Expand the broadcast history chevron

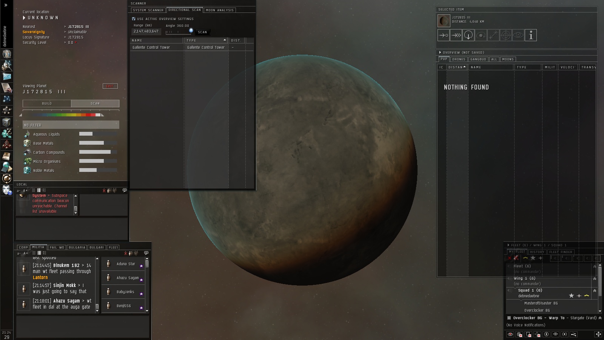point(600,318)
